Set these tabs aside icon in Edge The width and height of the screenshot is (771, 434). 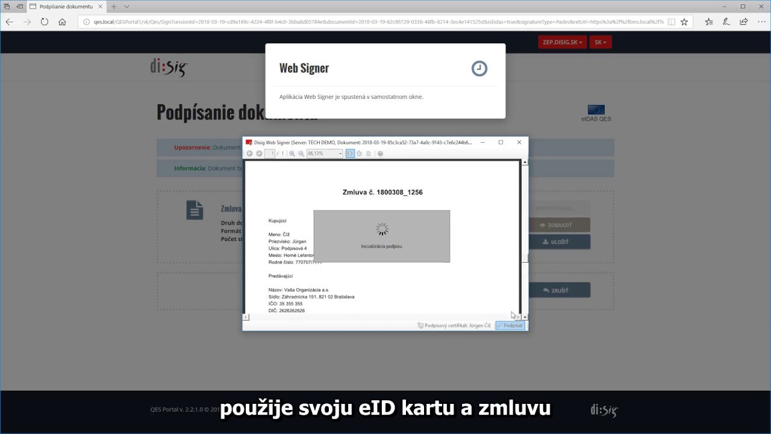[x=20, y=7]
